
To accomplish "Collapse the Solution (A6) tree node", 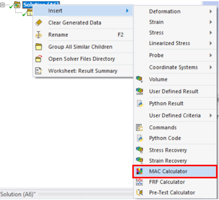I will click(3, 5).
